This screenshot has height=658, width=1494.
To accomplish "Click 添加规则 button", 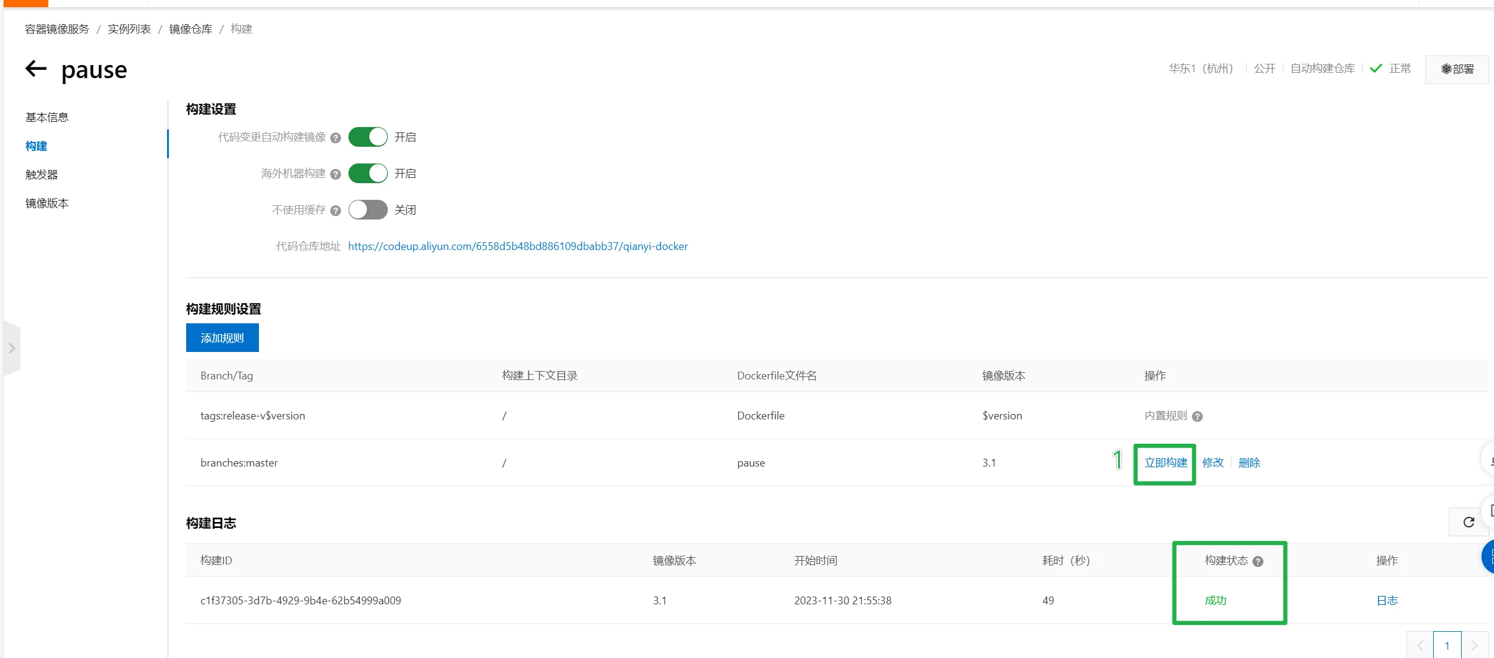I will point(222,338).
